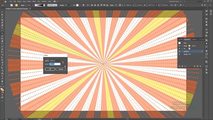The width and height of the screenshot is (213, 120).
Task: Open the Edit menu
Action: [15, 1]
